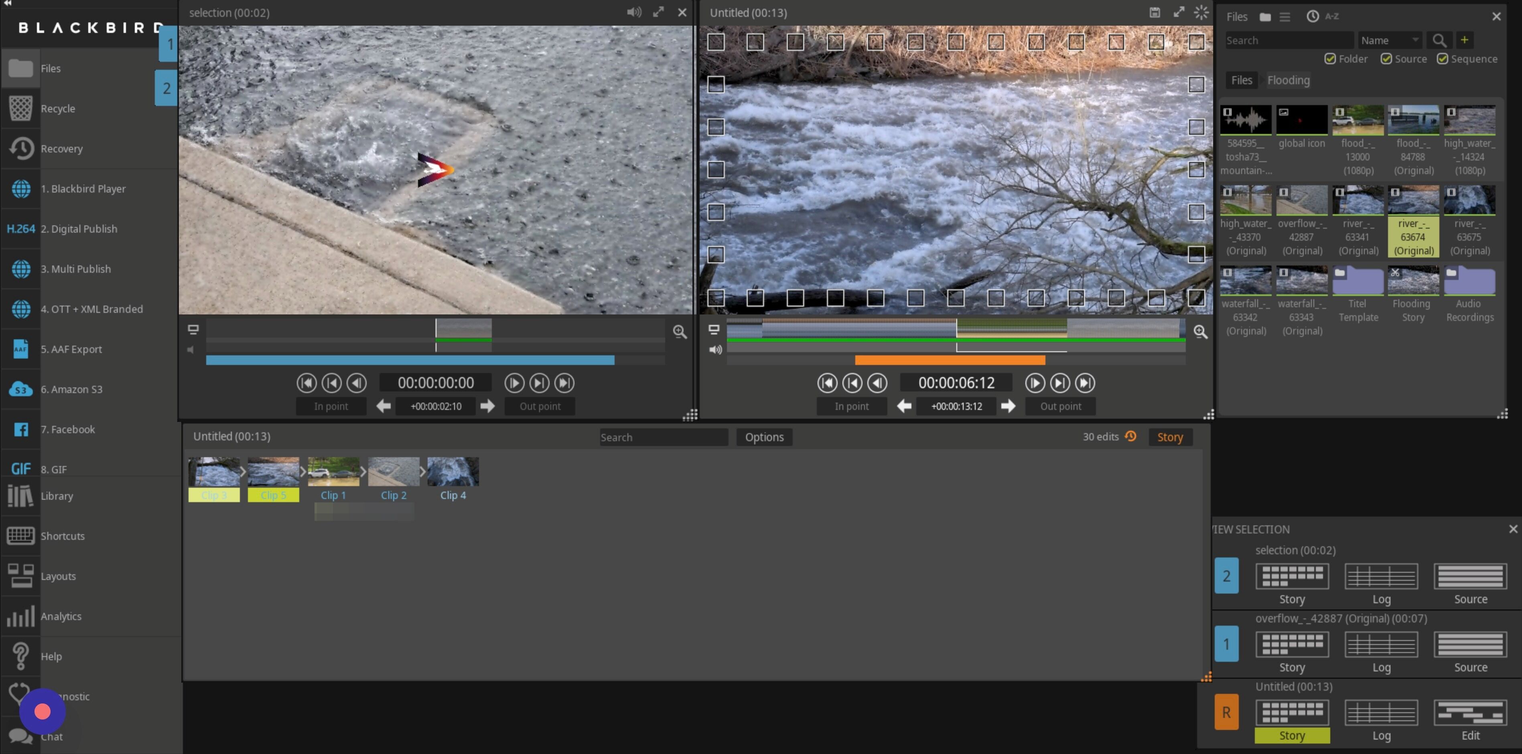Zoom the Untitled player timeline

[1200, 332]
